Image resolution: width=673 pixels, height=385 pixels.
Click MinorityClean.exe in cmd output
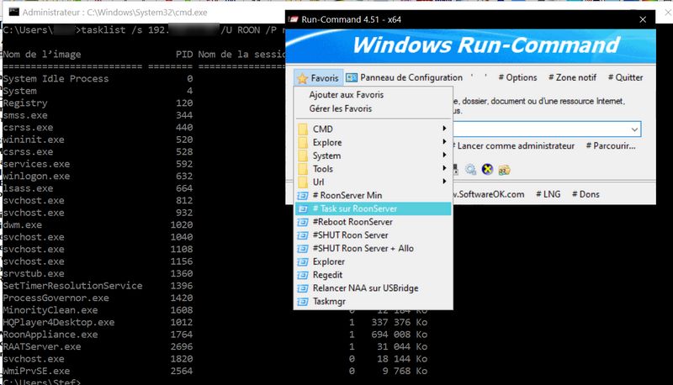coord(50,310)
